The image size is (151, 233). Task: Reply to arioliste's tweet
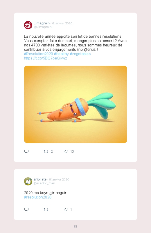26,209
